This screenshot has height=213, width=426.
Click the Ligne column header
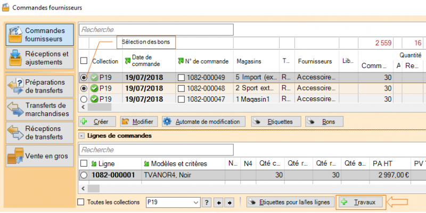click(x=115, y=163)
